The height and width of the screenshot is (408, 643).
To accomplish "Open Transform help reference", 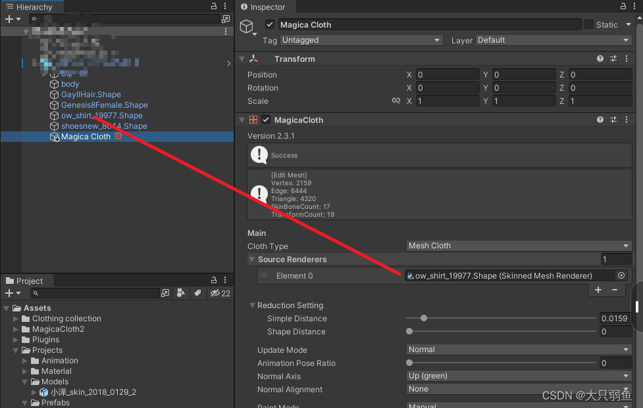I will coord(600,59).
